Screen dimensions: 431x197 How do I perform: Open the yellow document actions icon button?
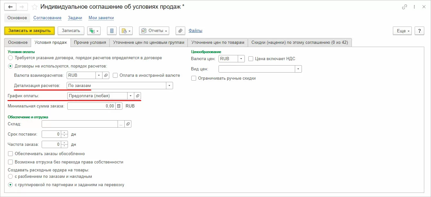pyautogui.click(x=126, y=31)
